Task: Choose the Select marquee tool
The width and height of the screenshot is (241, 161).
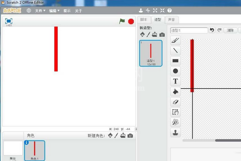Action: tap(175, 112)
